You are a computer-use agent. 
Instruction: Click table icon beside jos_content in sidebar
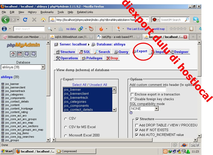click(3, 105)
